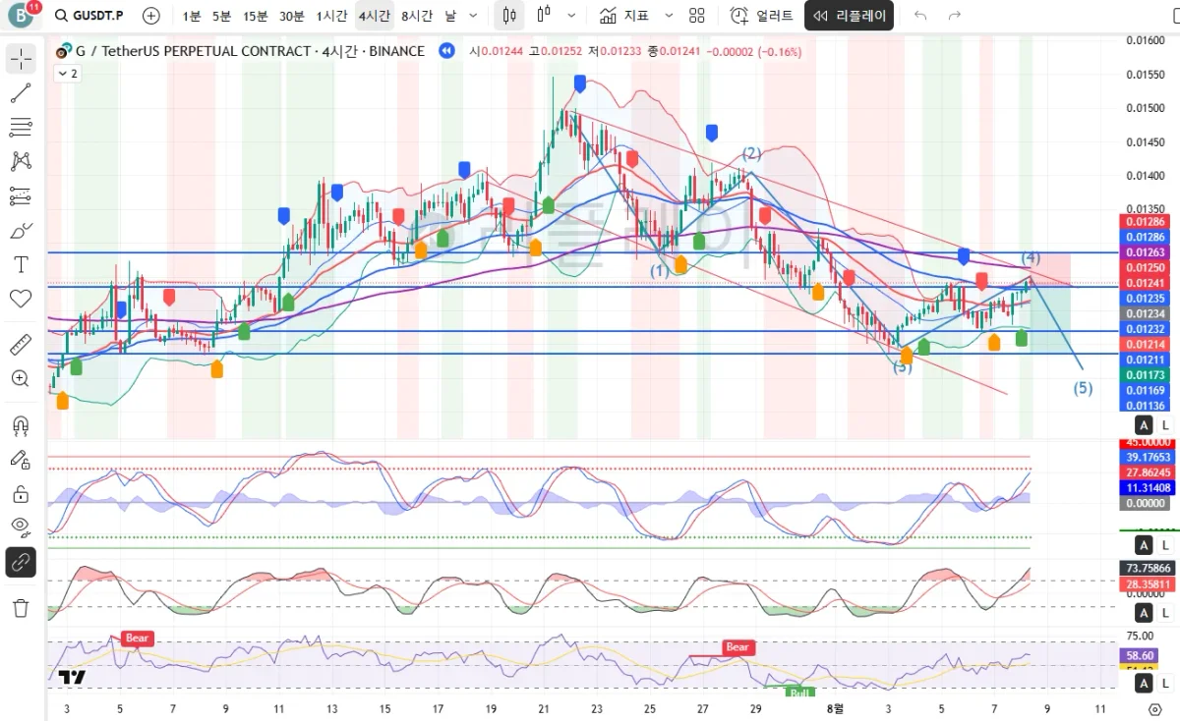
Task: Toggle lock all drawing tools
Action: 21,492
